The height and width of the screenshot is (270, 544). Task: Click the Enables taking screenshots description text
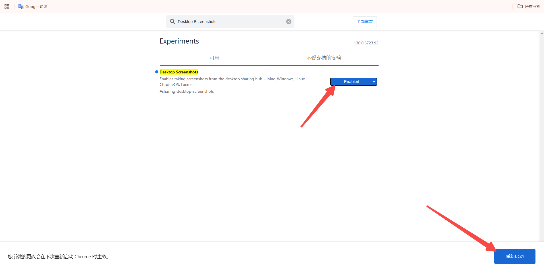(232, 82)
